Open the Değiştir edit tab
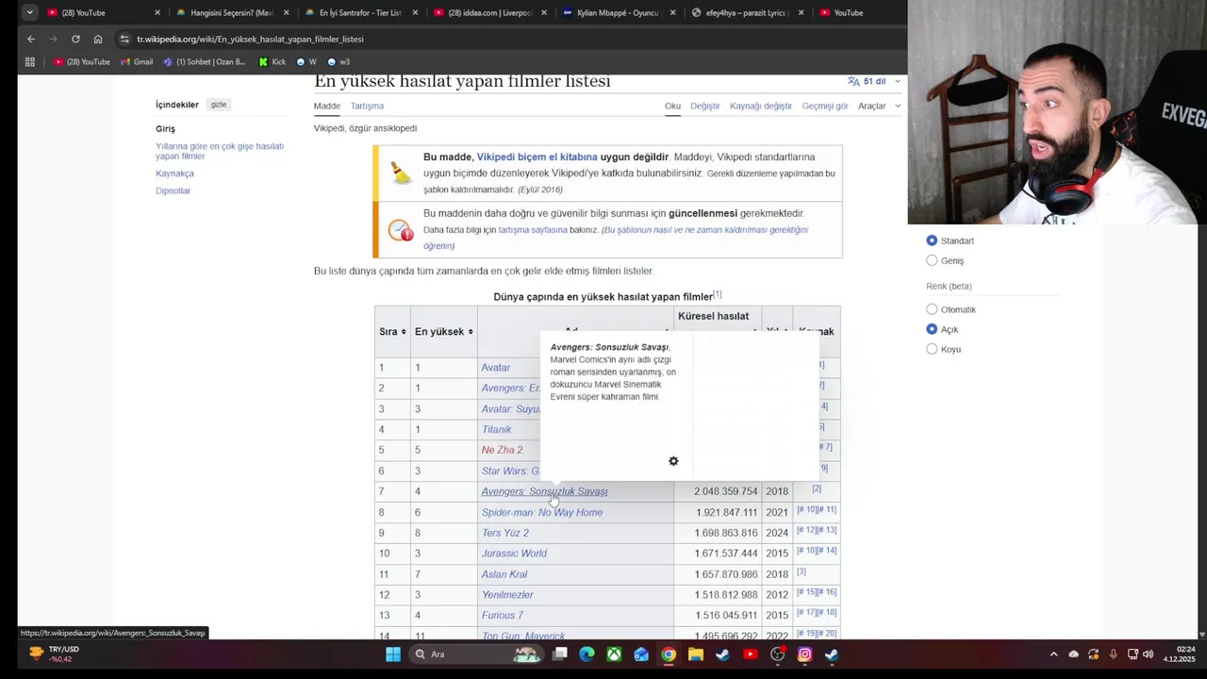This screenshot has width=1207, height=679. 704,106
